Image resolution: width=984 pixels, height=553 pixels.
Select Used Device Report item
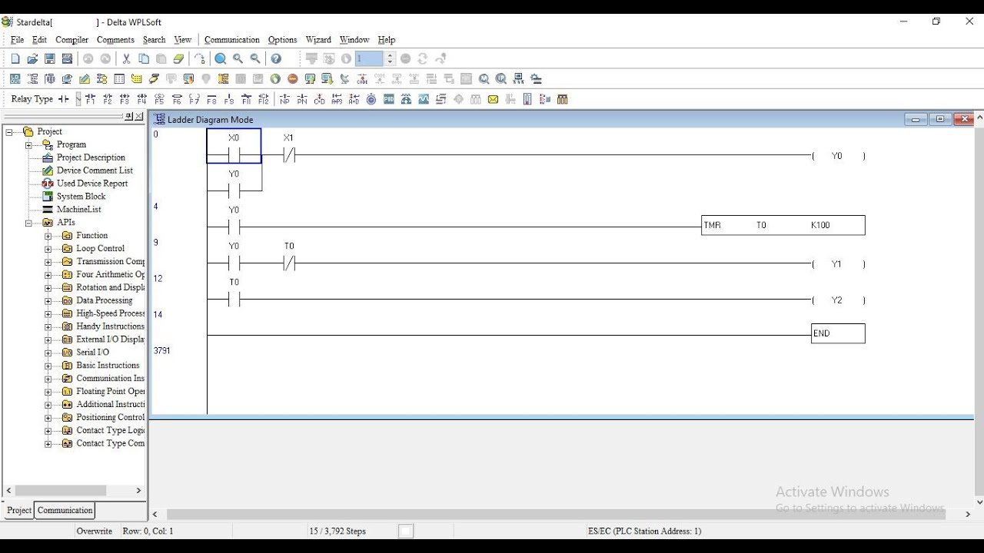92,184
